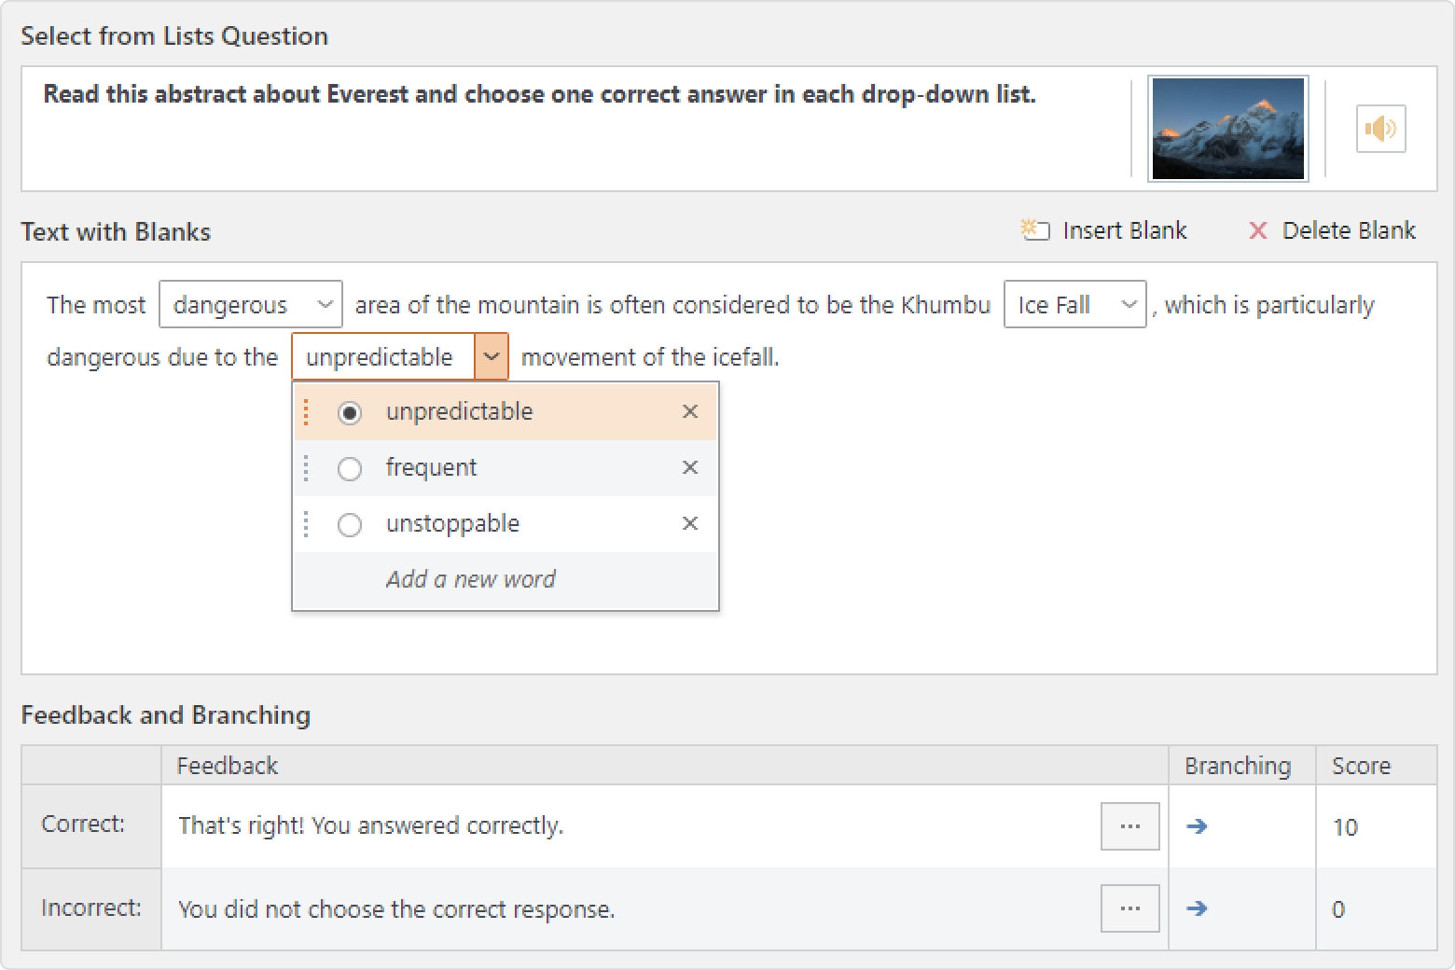Open ellipsis button for Correct feedback
1455x970 pixels.
[1129, 826]
